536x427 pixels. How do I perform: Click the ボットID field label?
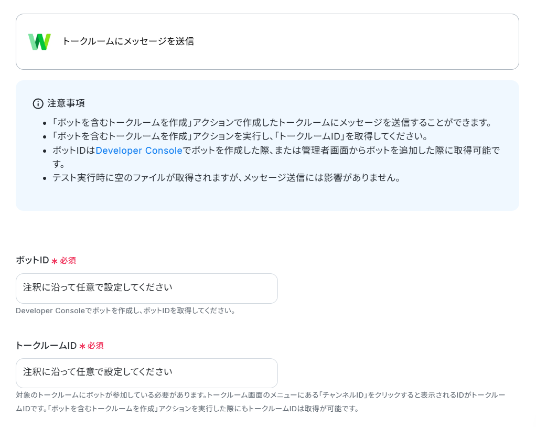tap(33, 260)
